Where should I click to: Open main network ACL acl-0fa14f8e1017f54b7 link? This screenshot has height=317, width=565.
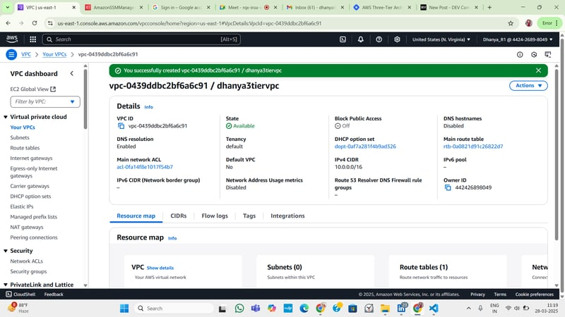point(145,167)
